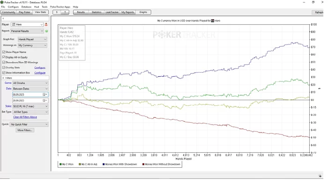Switch to the Community tab

point(8,12)
